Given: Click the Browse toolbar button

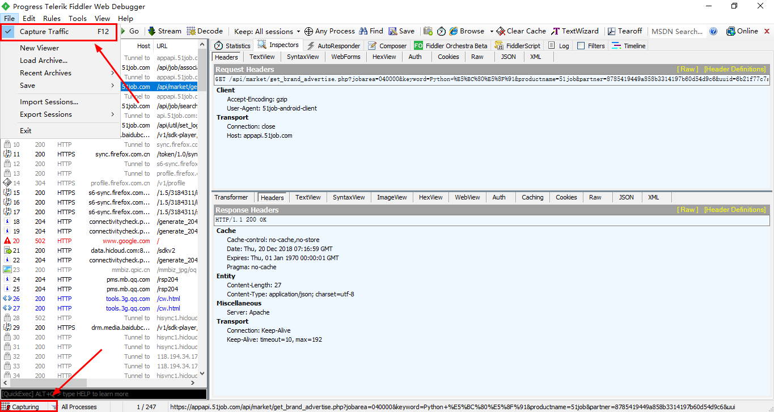Looking at the screenshot, I should coord(467,31).
